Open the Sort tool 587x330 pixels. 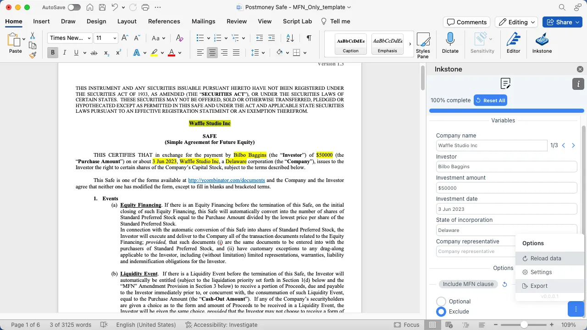click(290, 38)
